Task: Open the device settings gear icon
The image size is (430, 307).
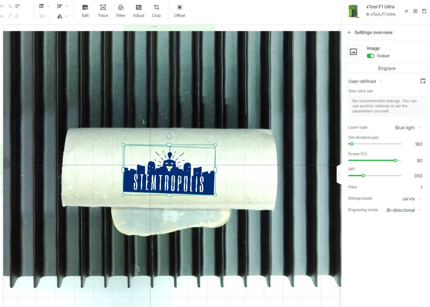Action: (415, 11)
